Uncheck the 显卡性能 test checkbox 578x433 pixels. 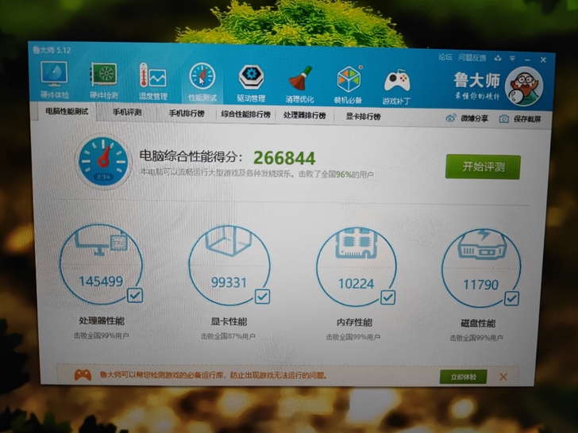(x=262, y=297)
